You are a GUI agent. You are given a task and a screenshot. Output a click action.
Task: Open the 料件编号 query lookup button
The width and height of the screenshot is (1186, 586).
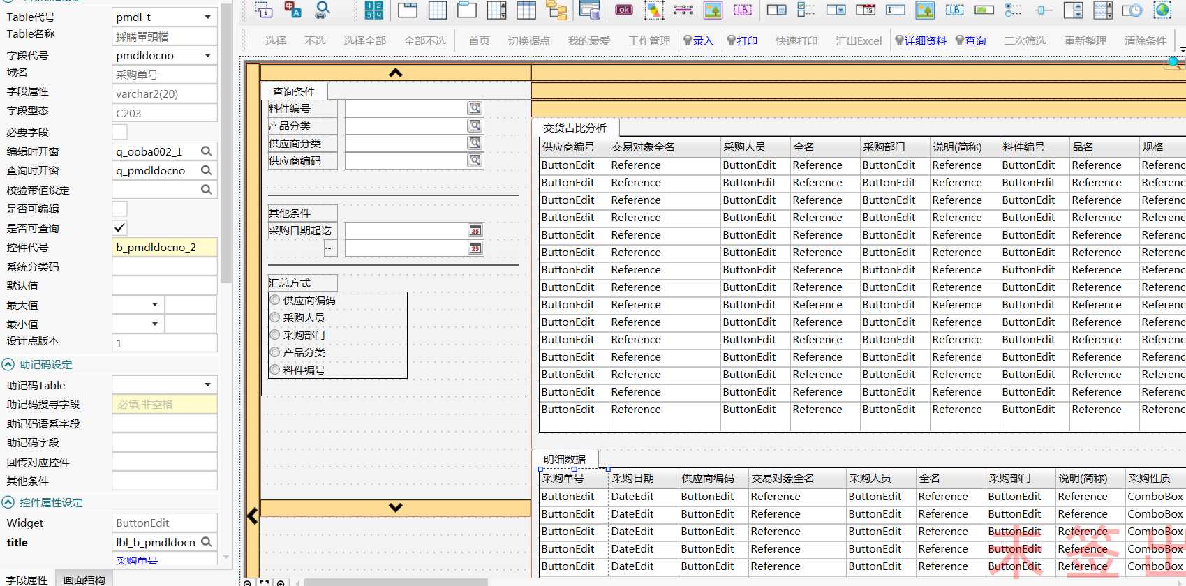[475, 108]
